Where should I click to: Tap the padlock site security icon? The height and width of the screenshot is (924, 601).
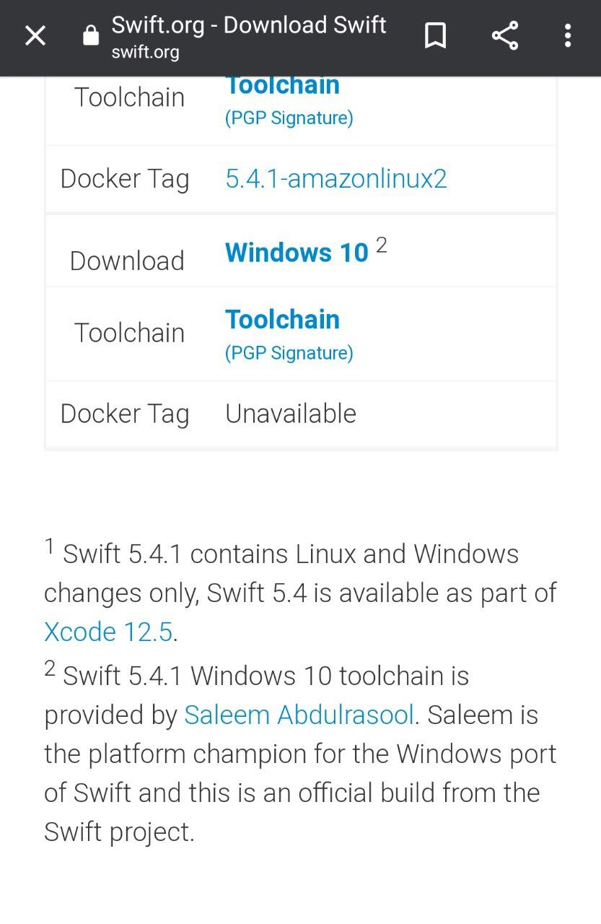91,35
